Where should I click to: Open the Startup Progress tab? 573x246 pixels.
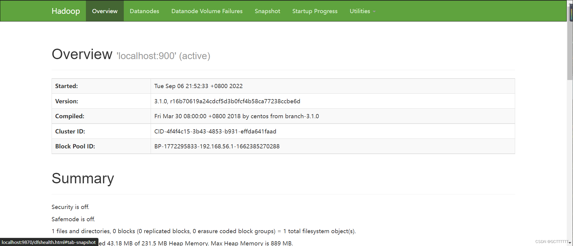click(x=315, y=11)
